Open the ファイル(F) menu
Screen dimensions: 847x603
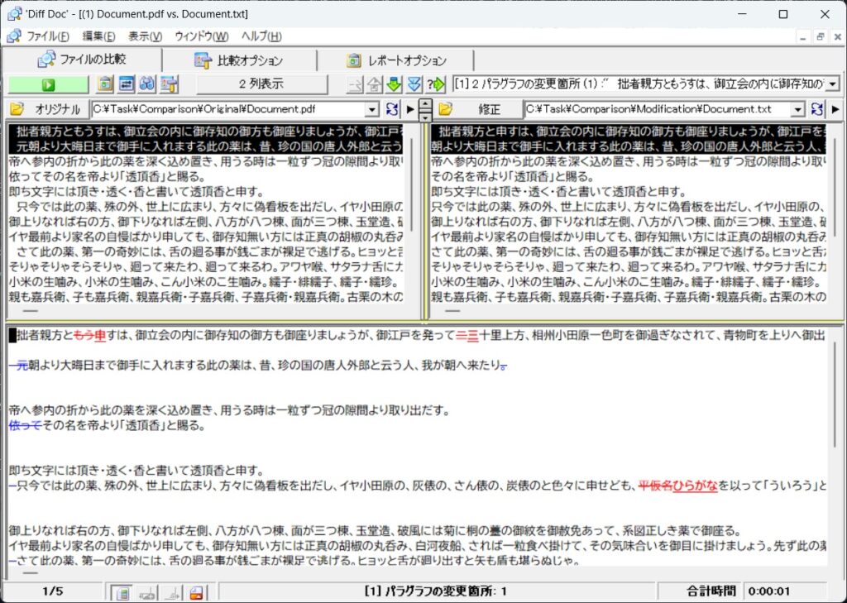[48, 36]
